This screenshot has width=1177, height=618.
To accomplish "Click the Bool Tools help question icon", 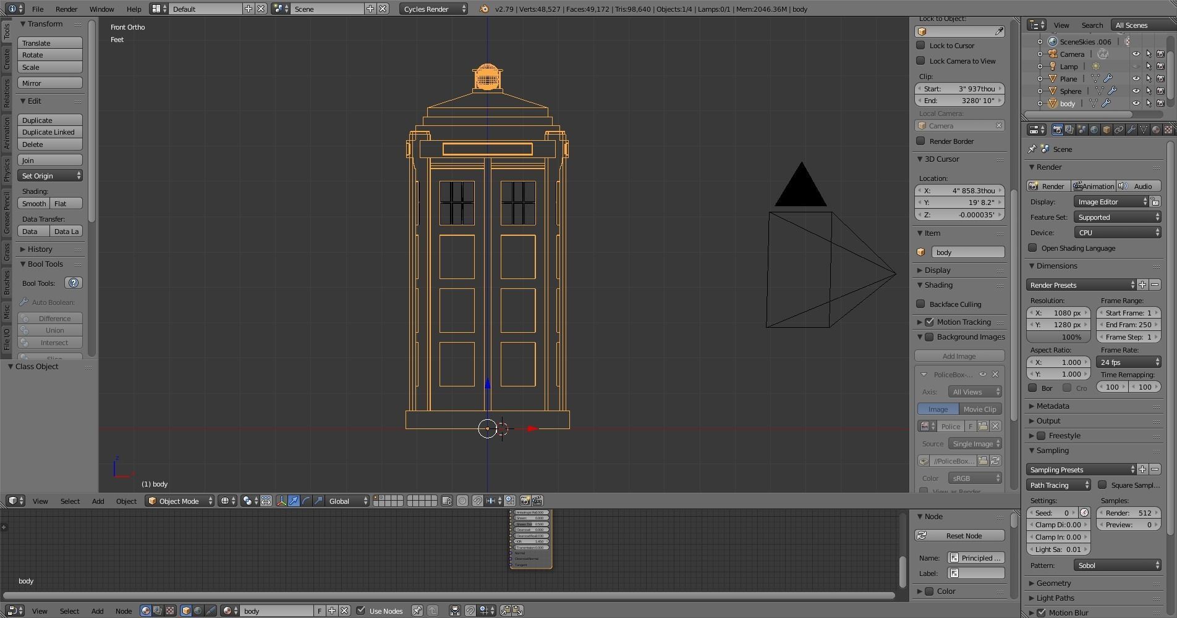I will [x=74, y=283].
